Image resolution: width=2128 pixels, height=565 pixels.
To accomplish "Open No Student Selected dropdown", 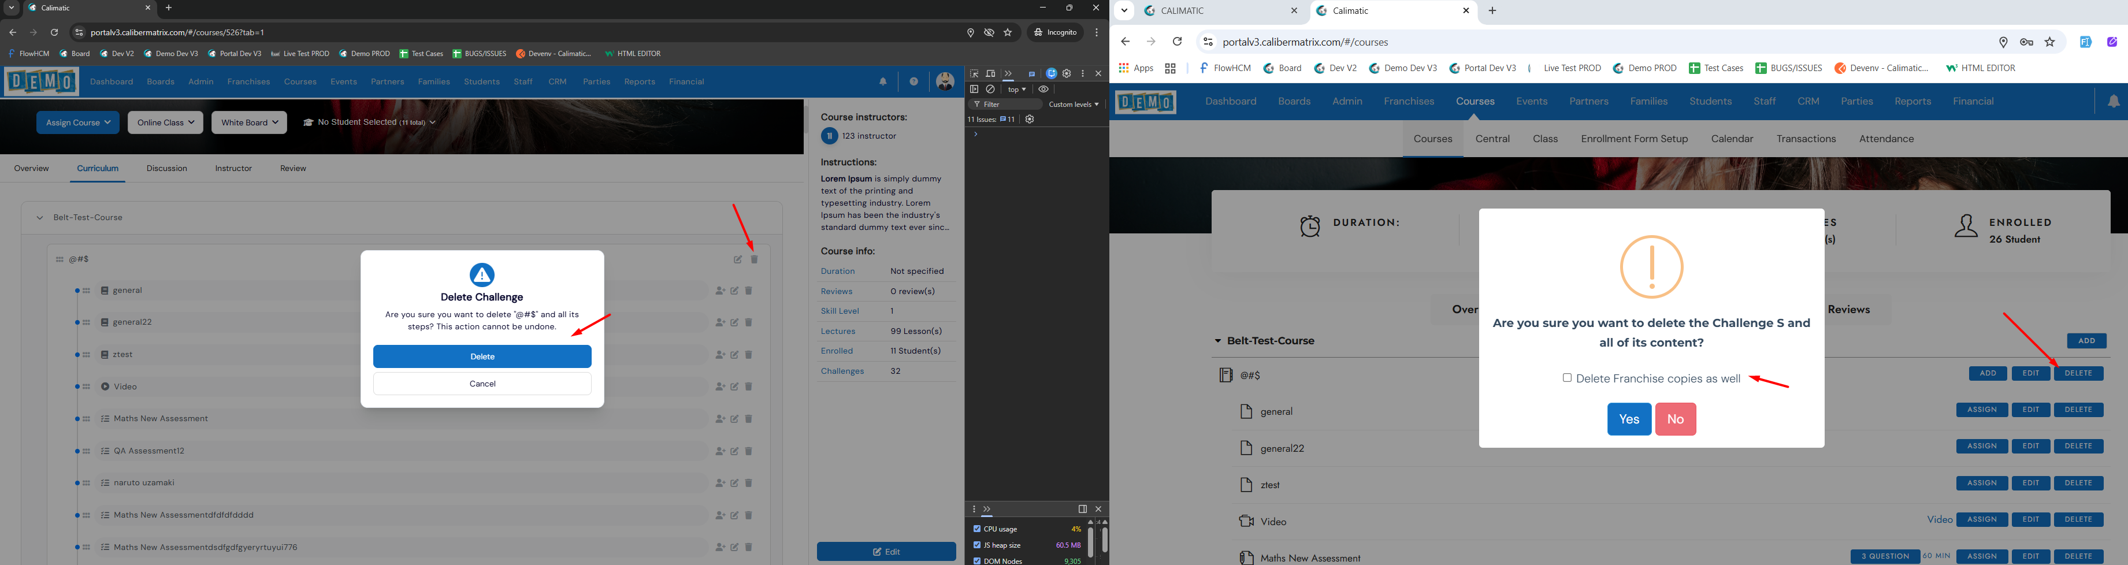I will tap(370, 122).
